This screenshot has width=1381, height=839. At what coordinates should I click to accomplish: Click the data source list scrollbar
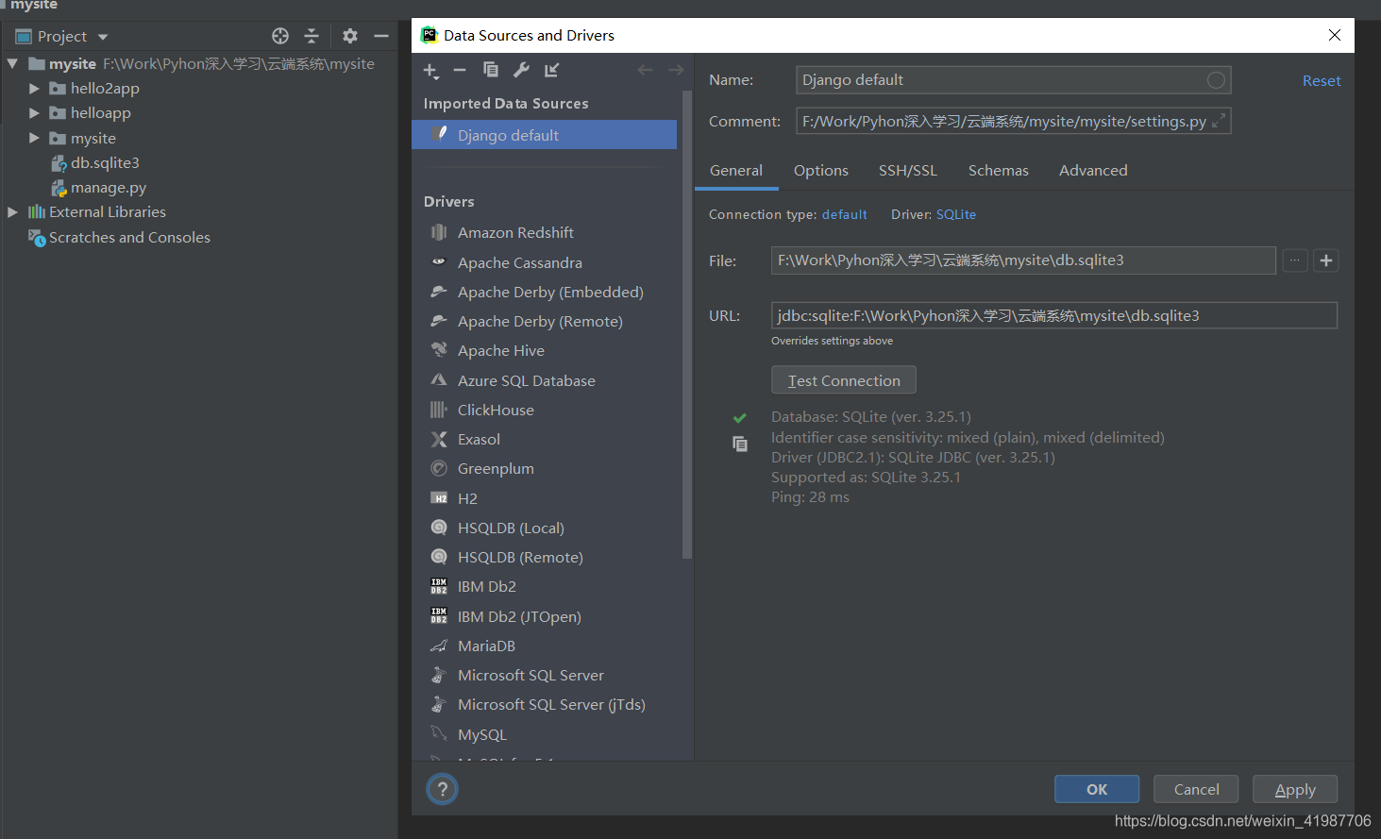687,326
